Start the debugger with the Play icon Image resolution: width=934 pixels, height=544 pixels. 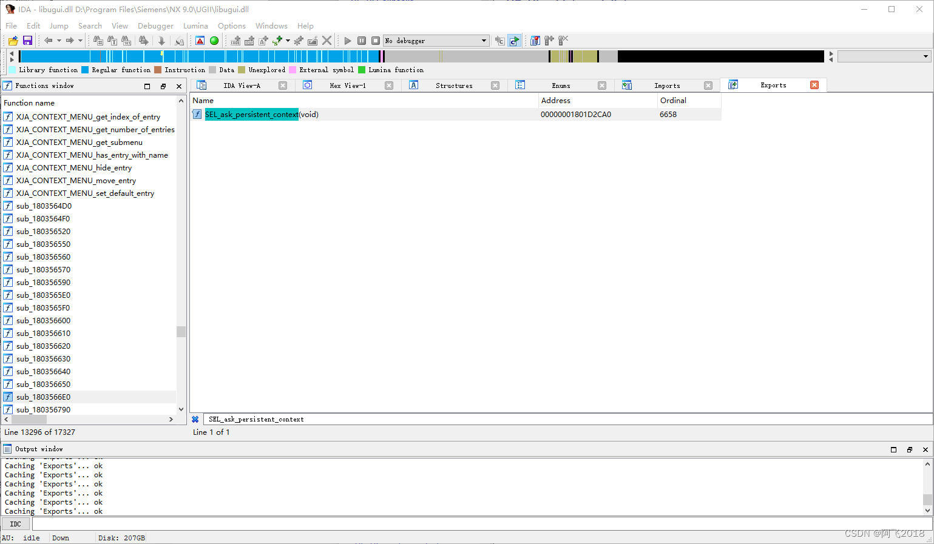click(x=347, y=40)
